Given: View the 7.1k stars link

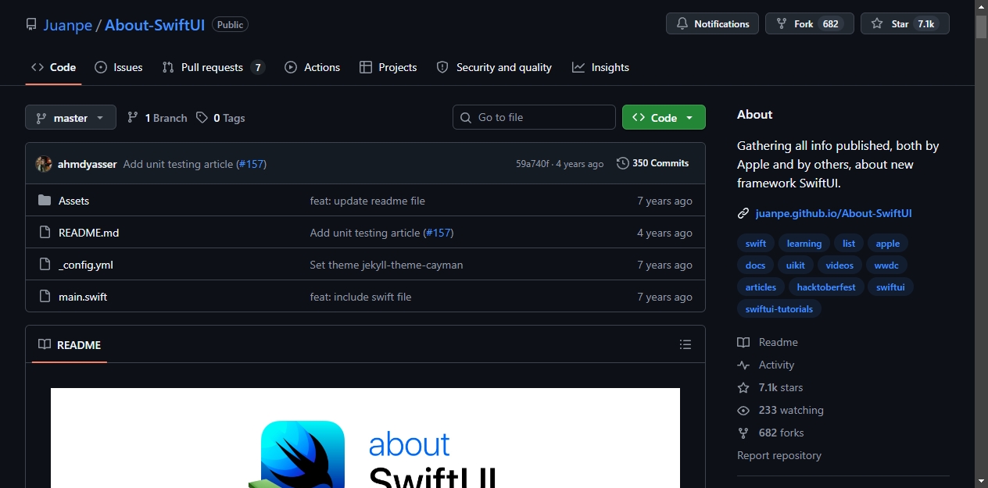Looking at the screenshot, I should click(x=770, y=387).
